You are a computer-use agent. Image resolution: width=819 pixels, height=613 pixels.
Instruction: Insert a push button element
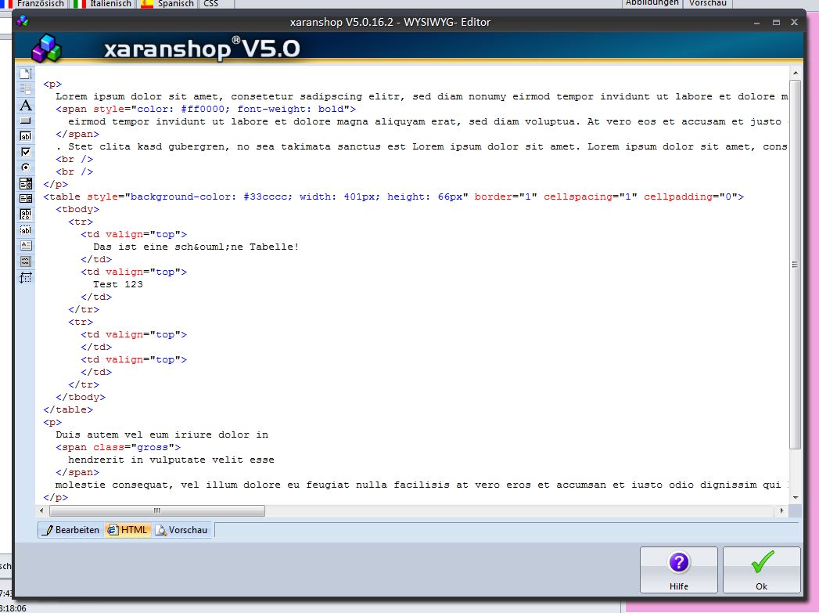click(x=26, y=121)
